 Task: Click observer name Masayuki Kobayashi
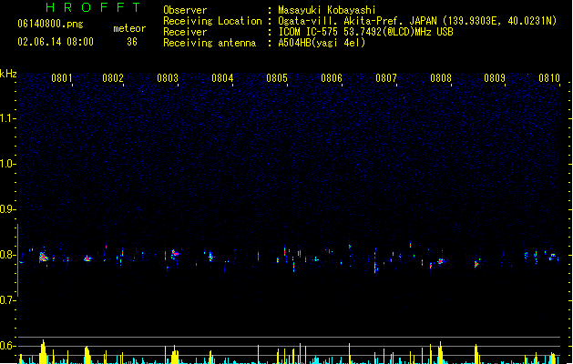tap(327, 10)
